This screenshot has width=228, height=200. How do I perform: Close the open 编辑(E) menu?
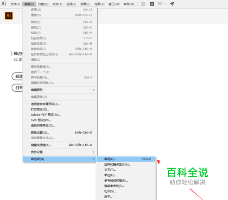pyautogui.click(x=29, y=4)
